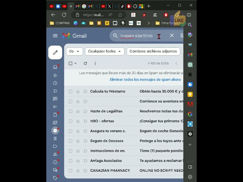This screenshot has height=182, width=243.
Task: Open the Gmail main menu hamburger
Action: click(55, 36)
